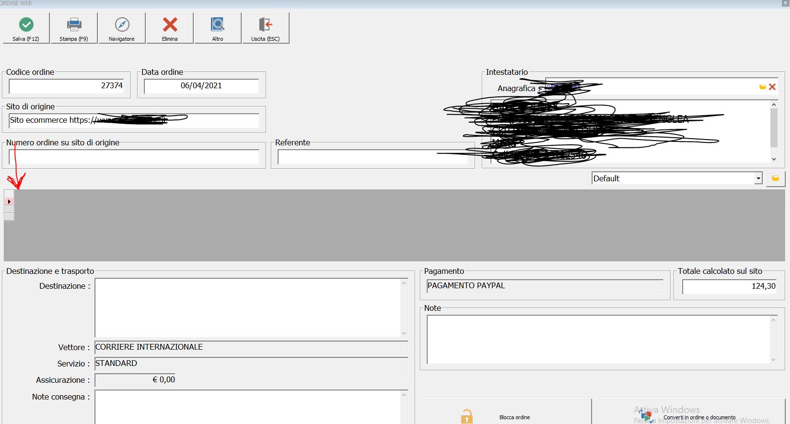Open the Navigatore compass tool
The height and width of the screenshot is (424, 790).
coord(122,28)
